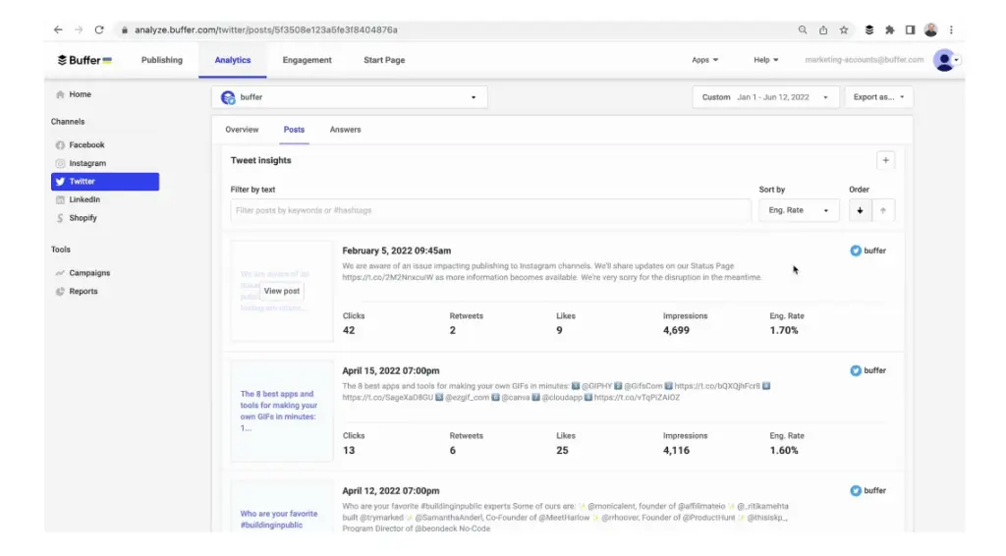This screenshot has width=1006, height=556.
Task: Click the 1.60% engagement rate value
Action: [x=784, y=450]
